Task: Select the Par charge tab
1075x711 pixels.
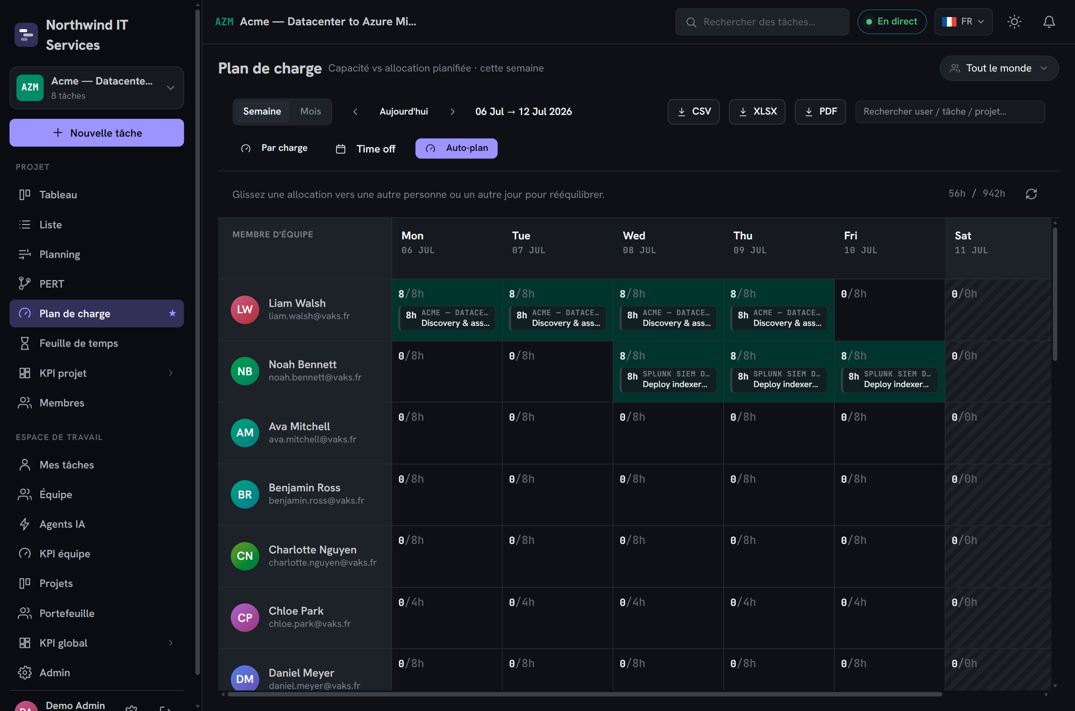Action: point(274,148)
